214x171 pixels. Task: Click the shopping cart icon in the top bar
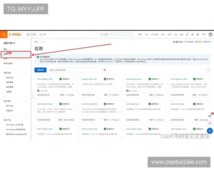tap(192, 35)
